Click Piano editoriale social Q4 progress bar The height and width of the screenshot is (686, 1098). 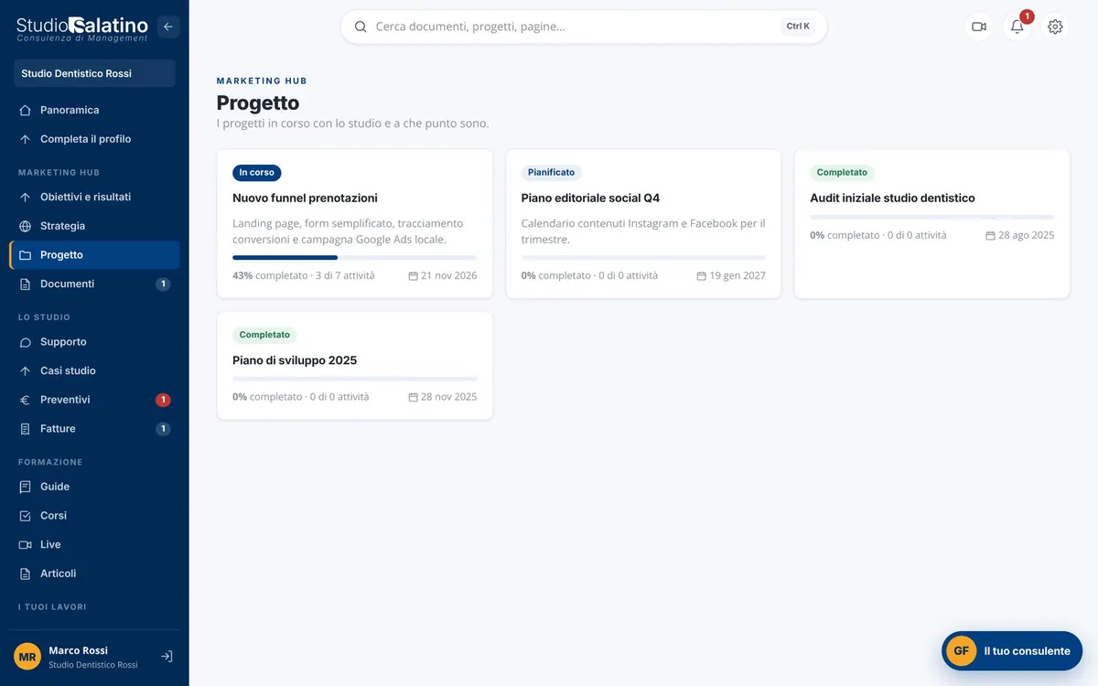(643, 258)
